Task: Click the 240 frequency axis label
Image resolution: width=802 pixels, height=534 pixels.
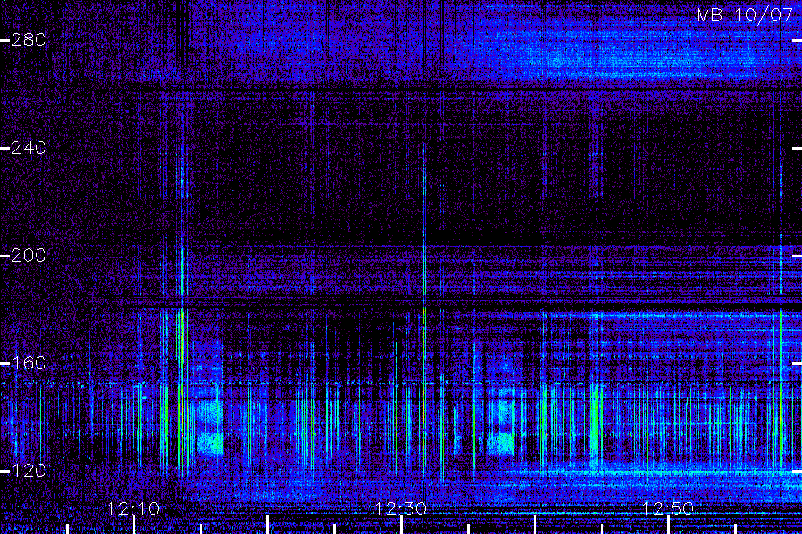Action: coord(29,148)
